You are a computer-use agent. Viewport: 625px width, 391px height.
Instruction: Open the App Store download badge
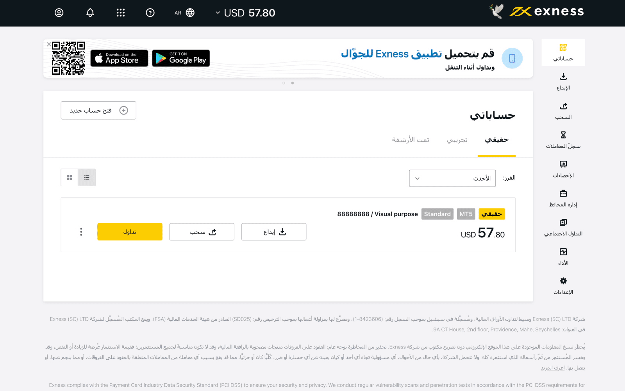[x=119, y=58]
